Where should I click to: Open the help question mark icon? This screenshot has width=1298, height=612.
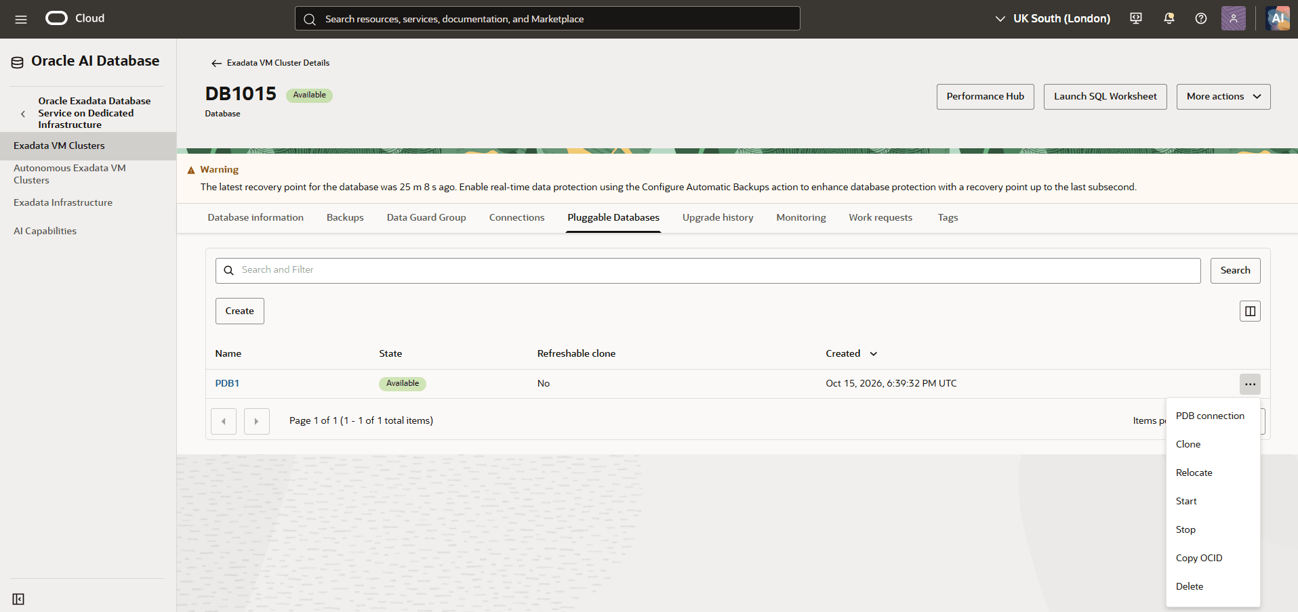1201,19
